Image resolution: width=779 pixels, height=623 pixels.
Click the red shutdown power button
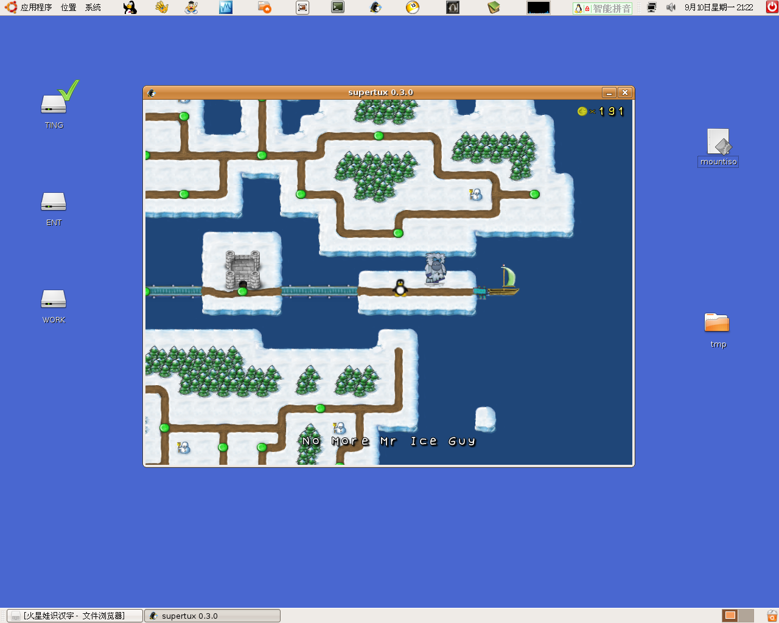772,7
